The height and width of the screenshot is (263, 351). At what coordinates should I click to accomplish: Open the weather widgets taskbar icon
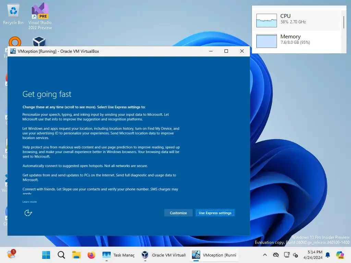point(11,254)
